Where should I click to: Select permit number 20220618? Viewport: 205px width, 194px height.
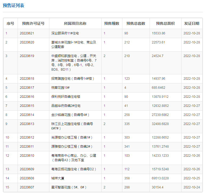tap(27, 79)
